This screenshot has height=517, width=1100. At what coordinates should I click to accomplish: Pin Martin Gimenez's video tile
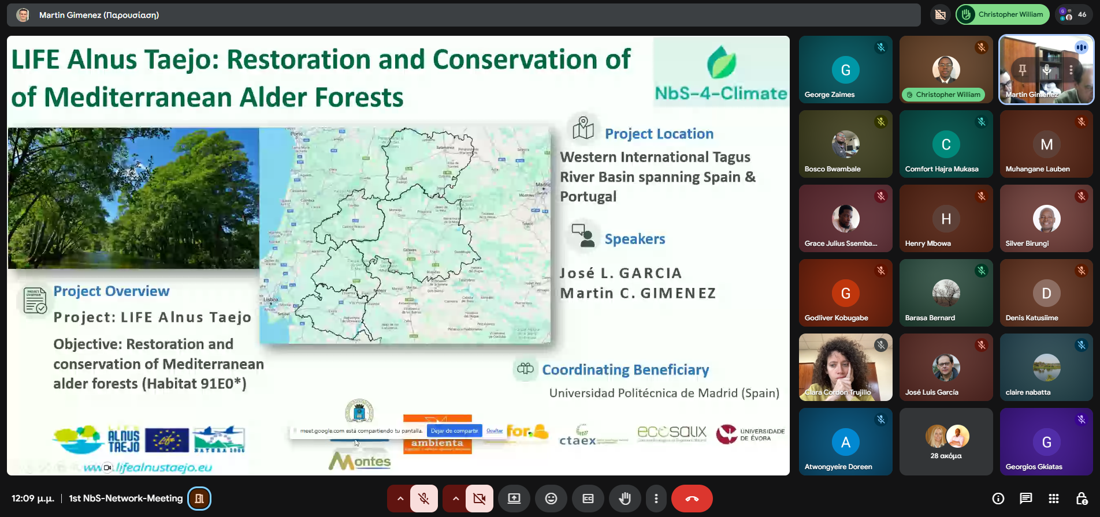click(x=1023, y=70)
